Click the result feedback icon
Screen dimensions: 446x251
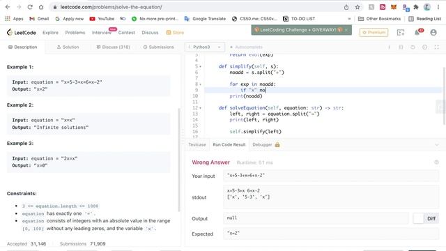pyautogui.click(x=436, y=162)
